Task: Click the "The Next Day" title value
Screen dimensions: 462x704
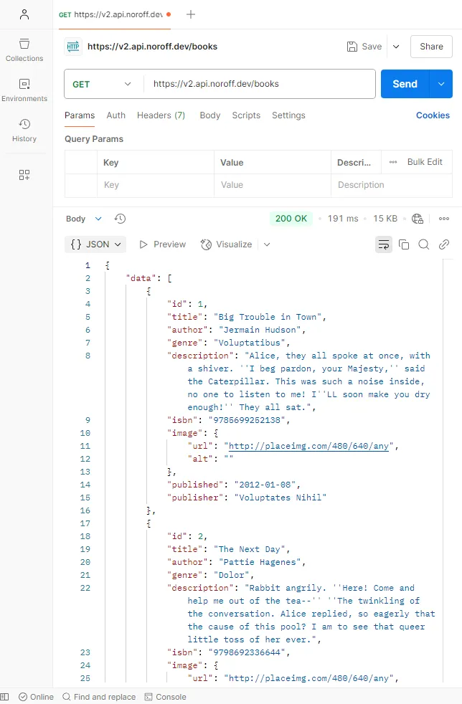Action: tap(250, 549)
